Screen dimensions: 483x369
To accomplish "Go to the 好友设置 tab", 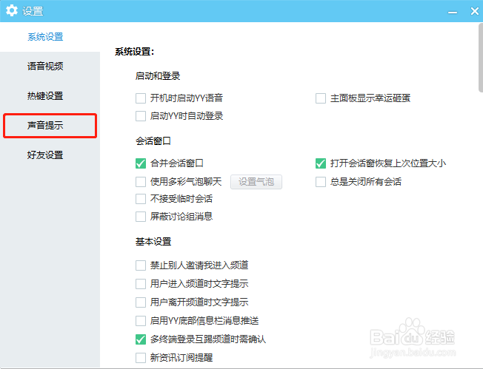I will click(45, 155).
